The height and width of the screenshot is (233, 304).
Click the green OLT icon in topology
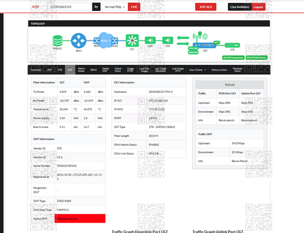click(x=132, y=41)
